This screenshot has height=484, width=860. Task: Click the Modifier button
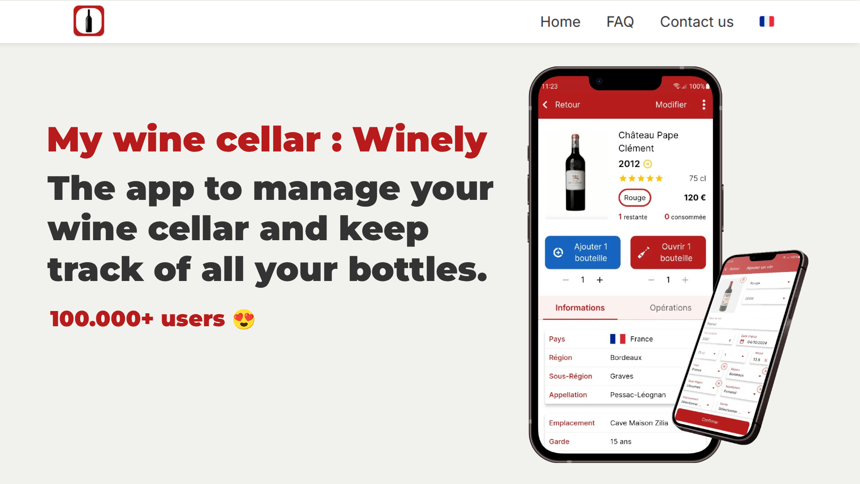point(671,104)
